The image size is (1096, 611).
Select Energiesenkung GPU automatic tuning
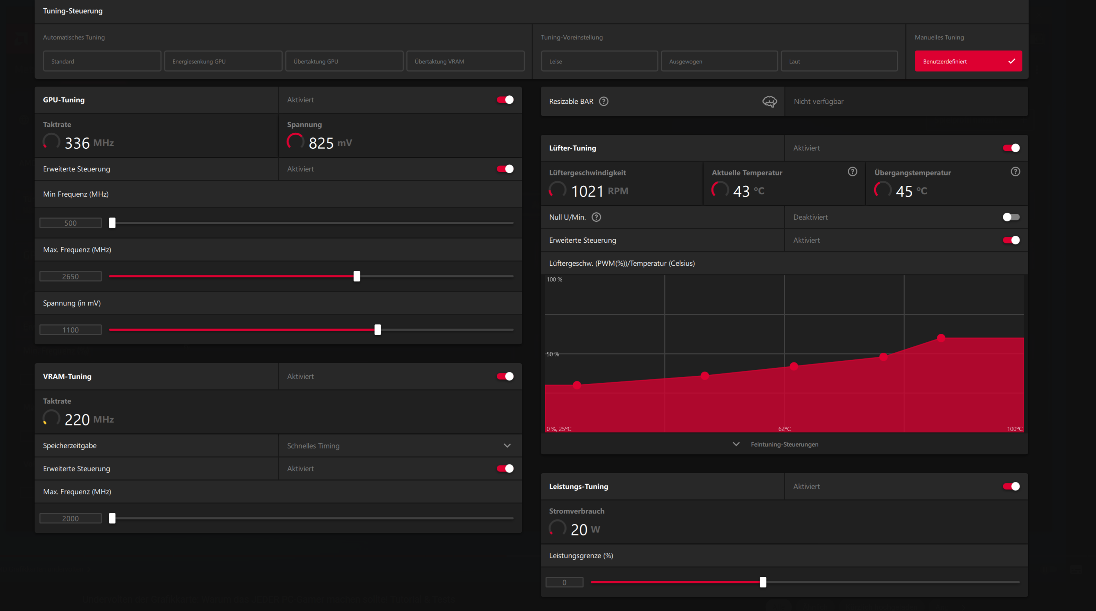[x=223, y=61]
